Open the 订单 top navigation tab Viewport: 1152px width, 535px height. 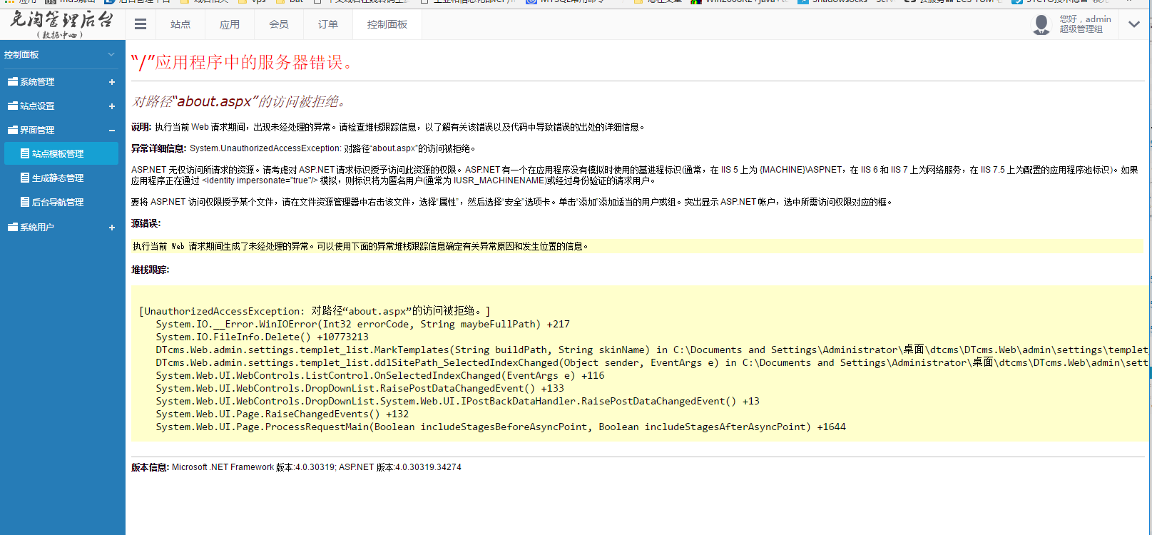click(328, 24)
